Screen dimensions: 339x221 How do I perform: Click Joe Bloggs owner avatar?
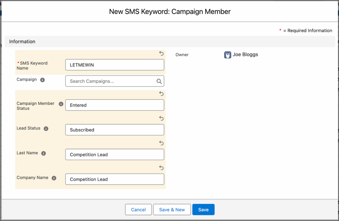click(x=227, y=55)
